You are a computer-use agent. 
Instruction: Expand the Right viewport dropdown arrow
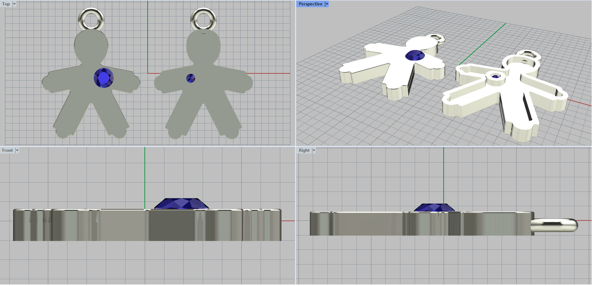pyautogui.click(x=314, y=150)
